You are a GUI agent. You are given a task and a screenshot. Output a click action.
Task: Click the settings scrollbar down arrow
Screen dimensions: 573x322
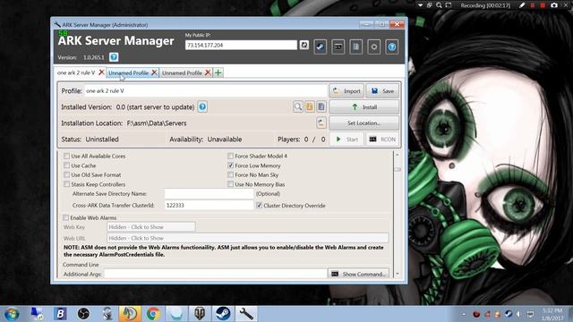pyautogui.click(x=398, y=274)
